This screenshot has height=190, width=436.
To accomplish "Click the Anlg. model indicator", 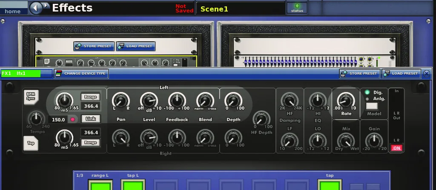I will (x=367, y=99).
